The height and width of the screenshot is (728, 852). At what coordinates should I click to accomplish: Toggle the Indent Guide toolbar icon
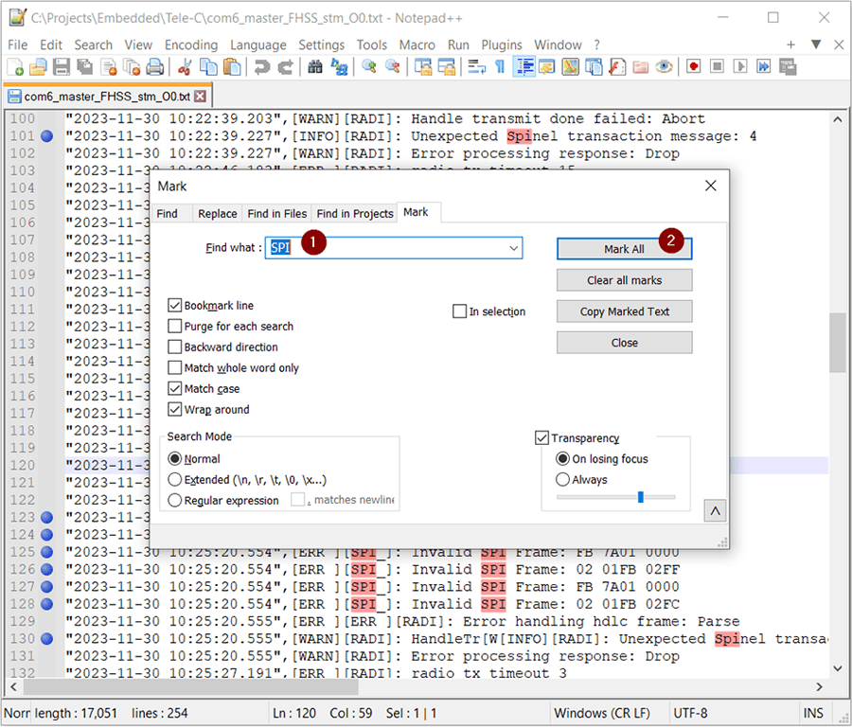click(524, 67)
